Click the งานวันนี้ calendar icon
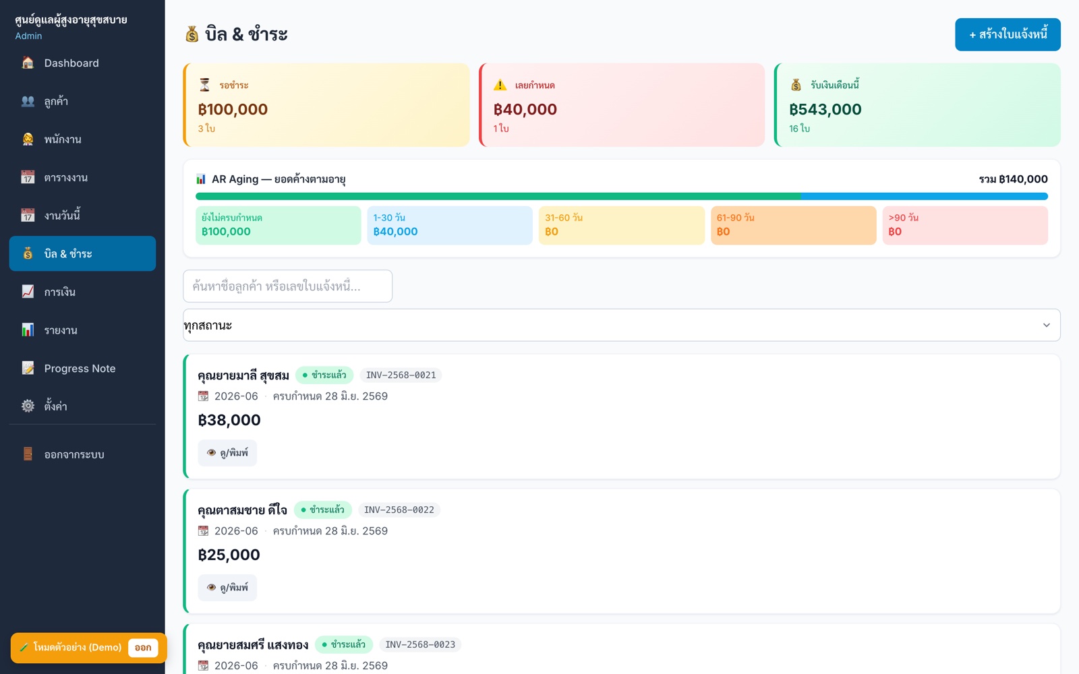 28,216
